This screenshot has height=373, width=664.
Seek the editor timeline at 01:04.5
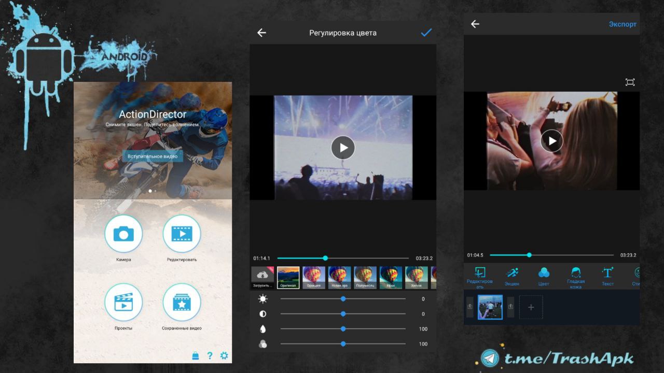529,255
